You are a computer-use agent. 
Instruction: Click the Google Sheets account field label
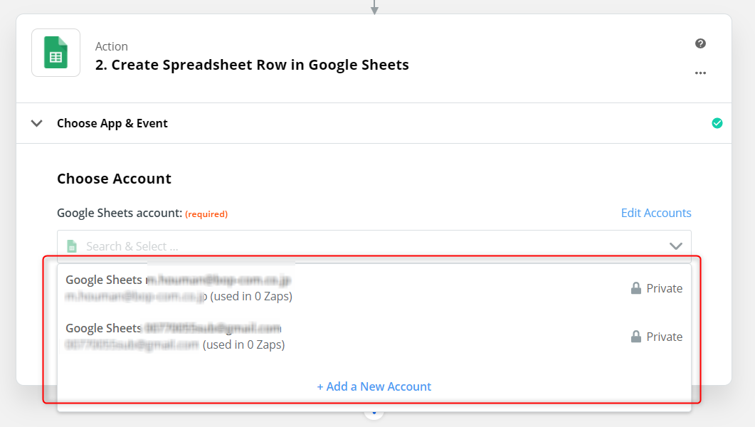click(x=120, y=213)
